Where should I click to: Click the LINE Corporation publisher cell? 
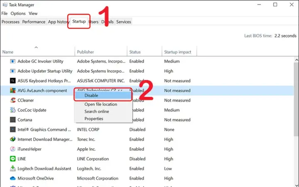(x=93, y=159)
